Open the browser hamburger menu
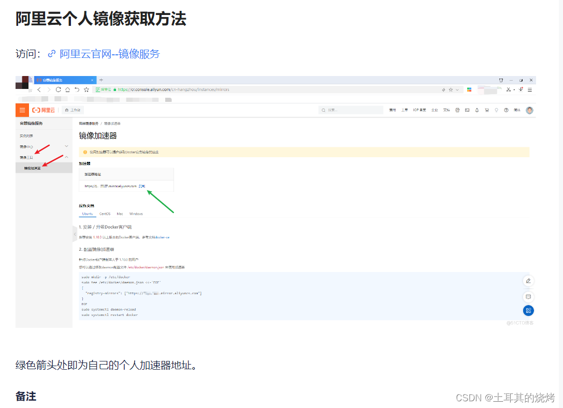563x408 pixels. coord(530,89)
